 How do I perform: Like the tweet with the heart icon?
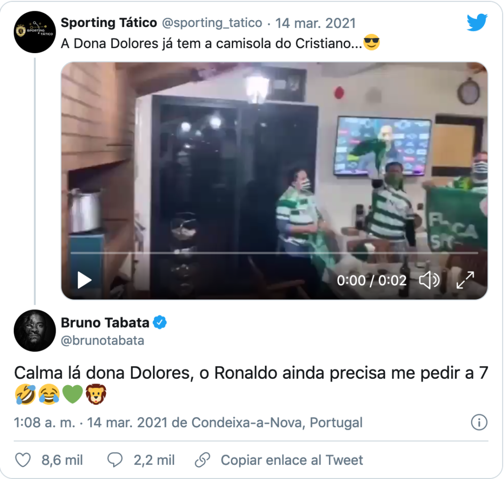[x=23, y=460]
